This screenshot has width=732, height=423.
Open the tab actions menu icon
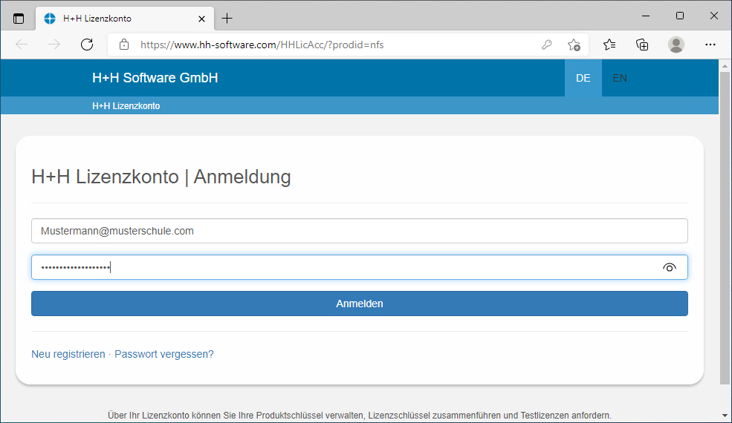[18, 19]
